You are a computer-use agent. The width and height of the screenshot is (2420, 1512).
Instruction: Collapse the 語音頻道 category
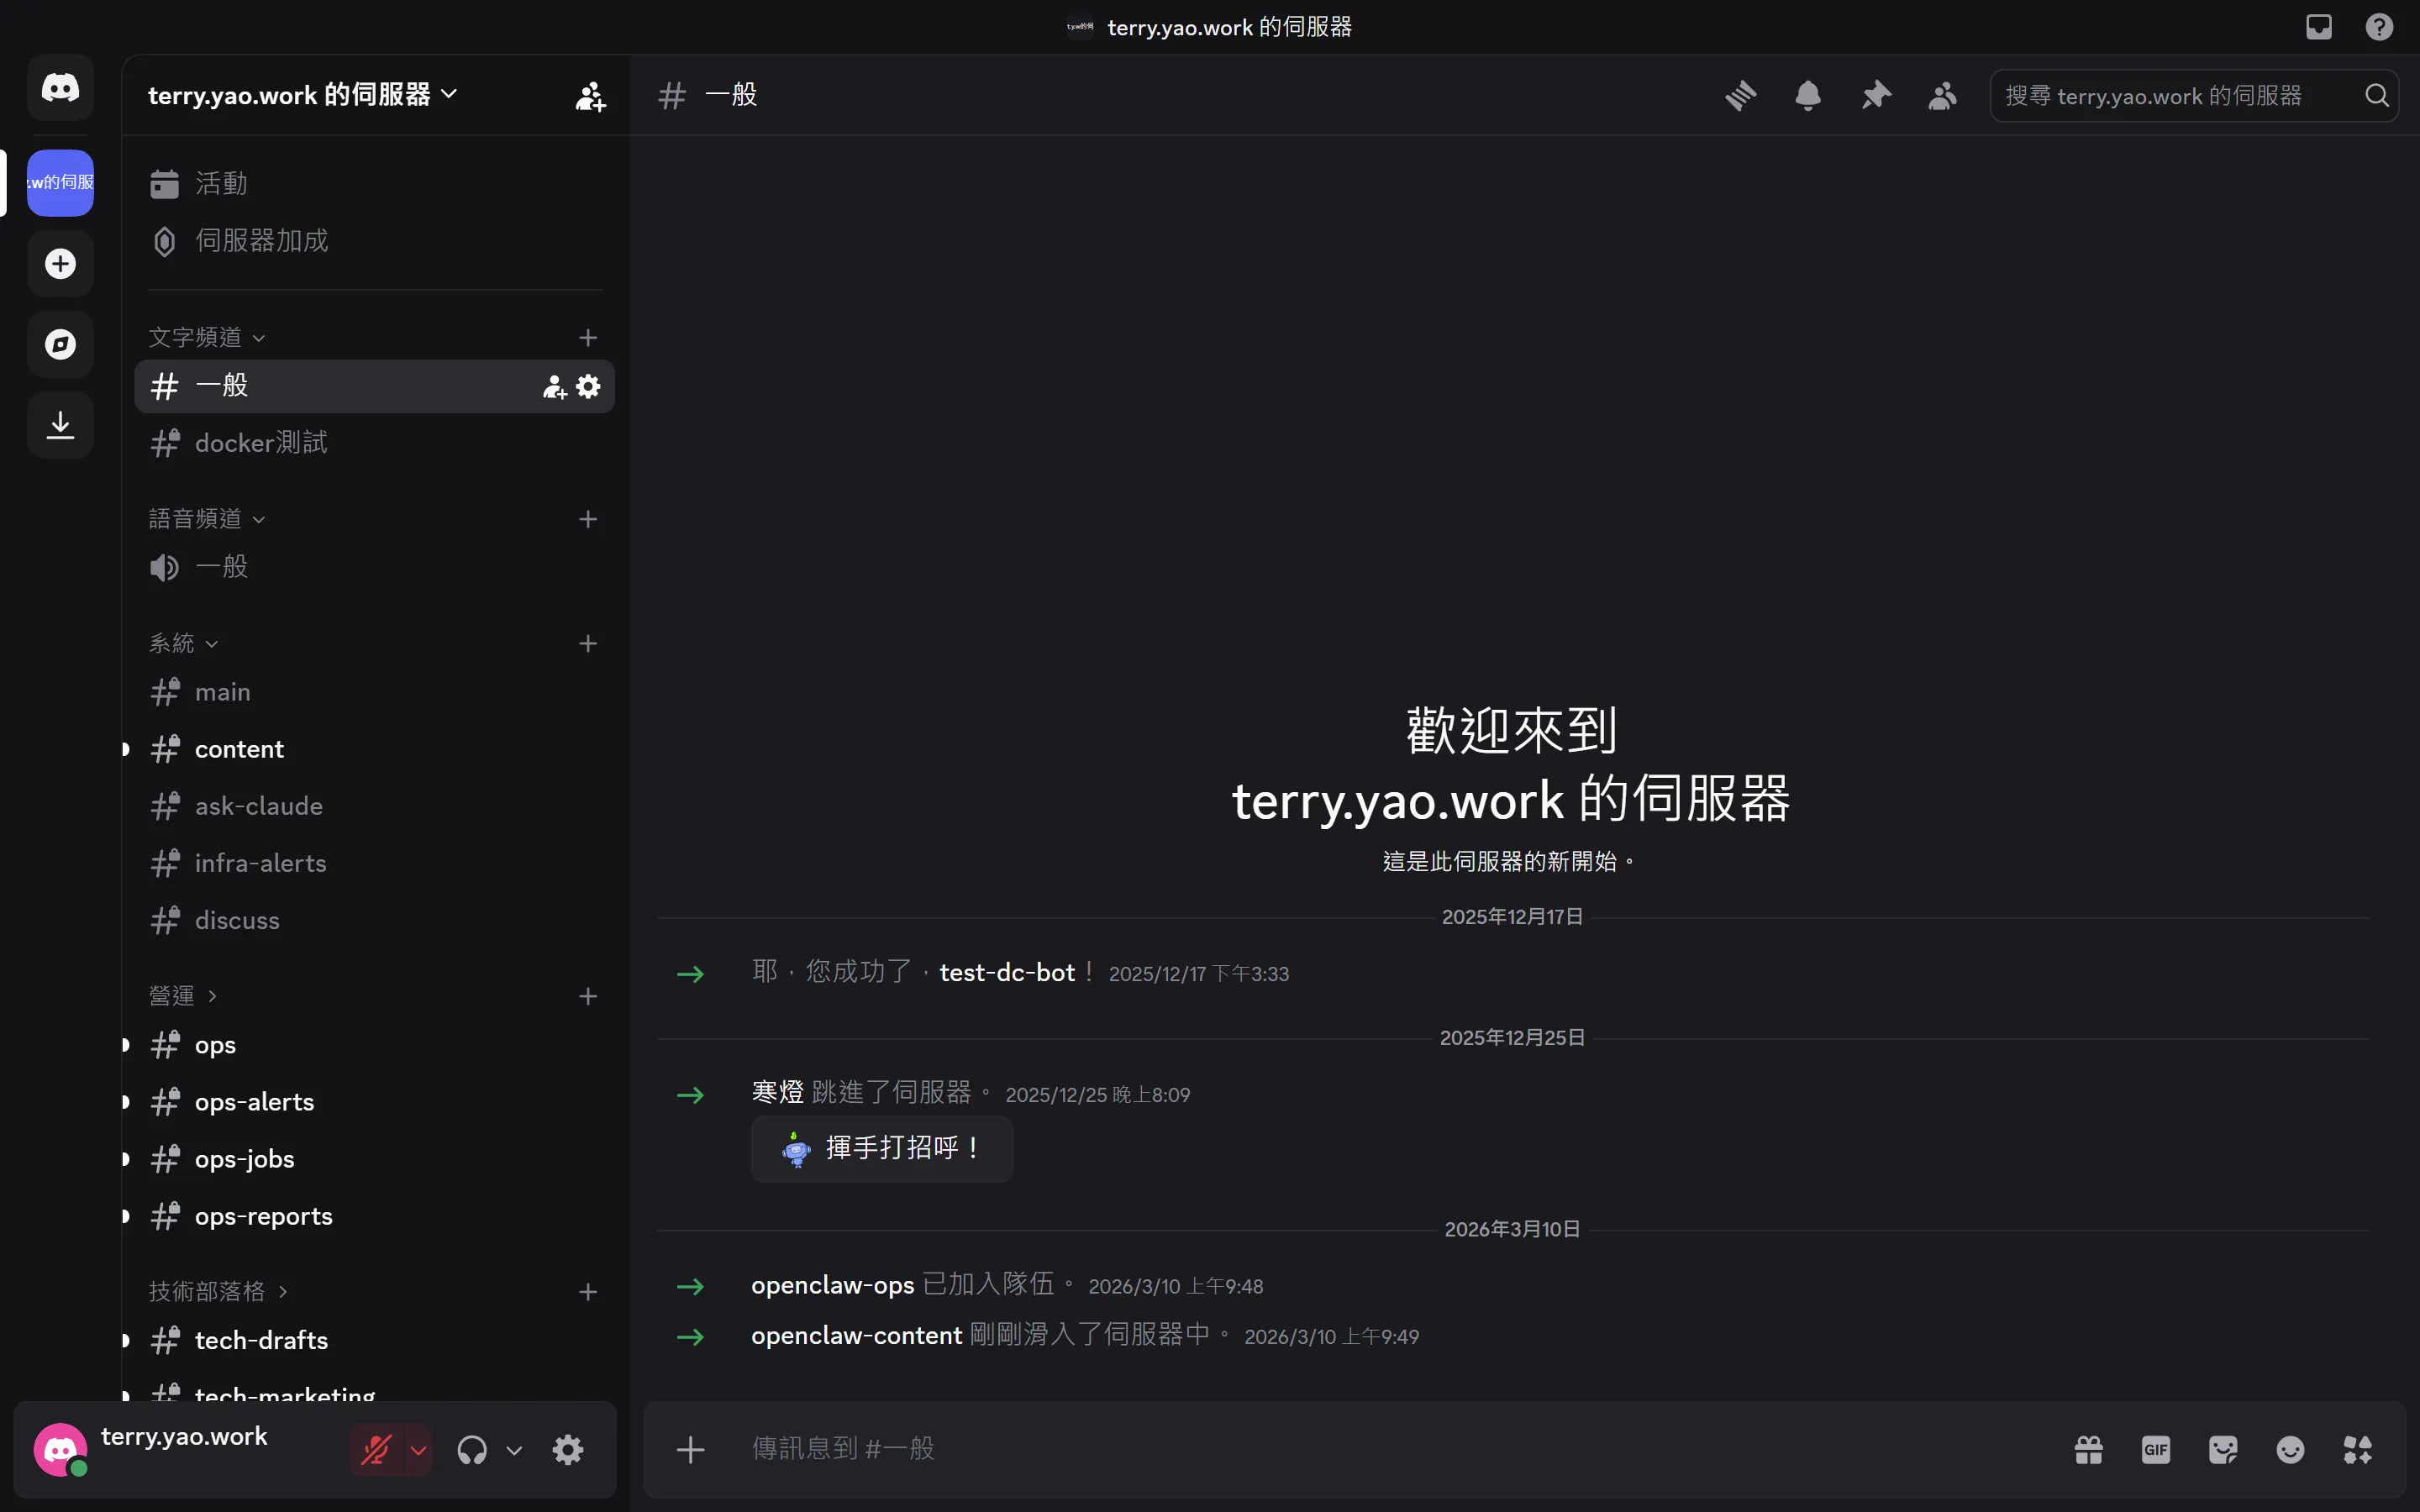click(207, 519)
